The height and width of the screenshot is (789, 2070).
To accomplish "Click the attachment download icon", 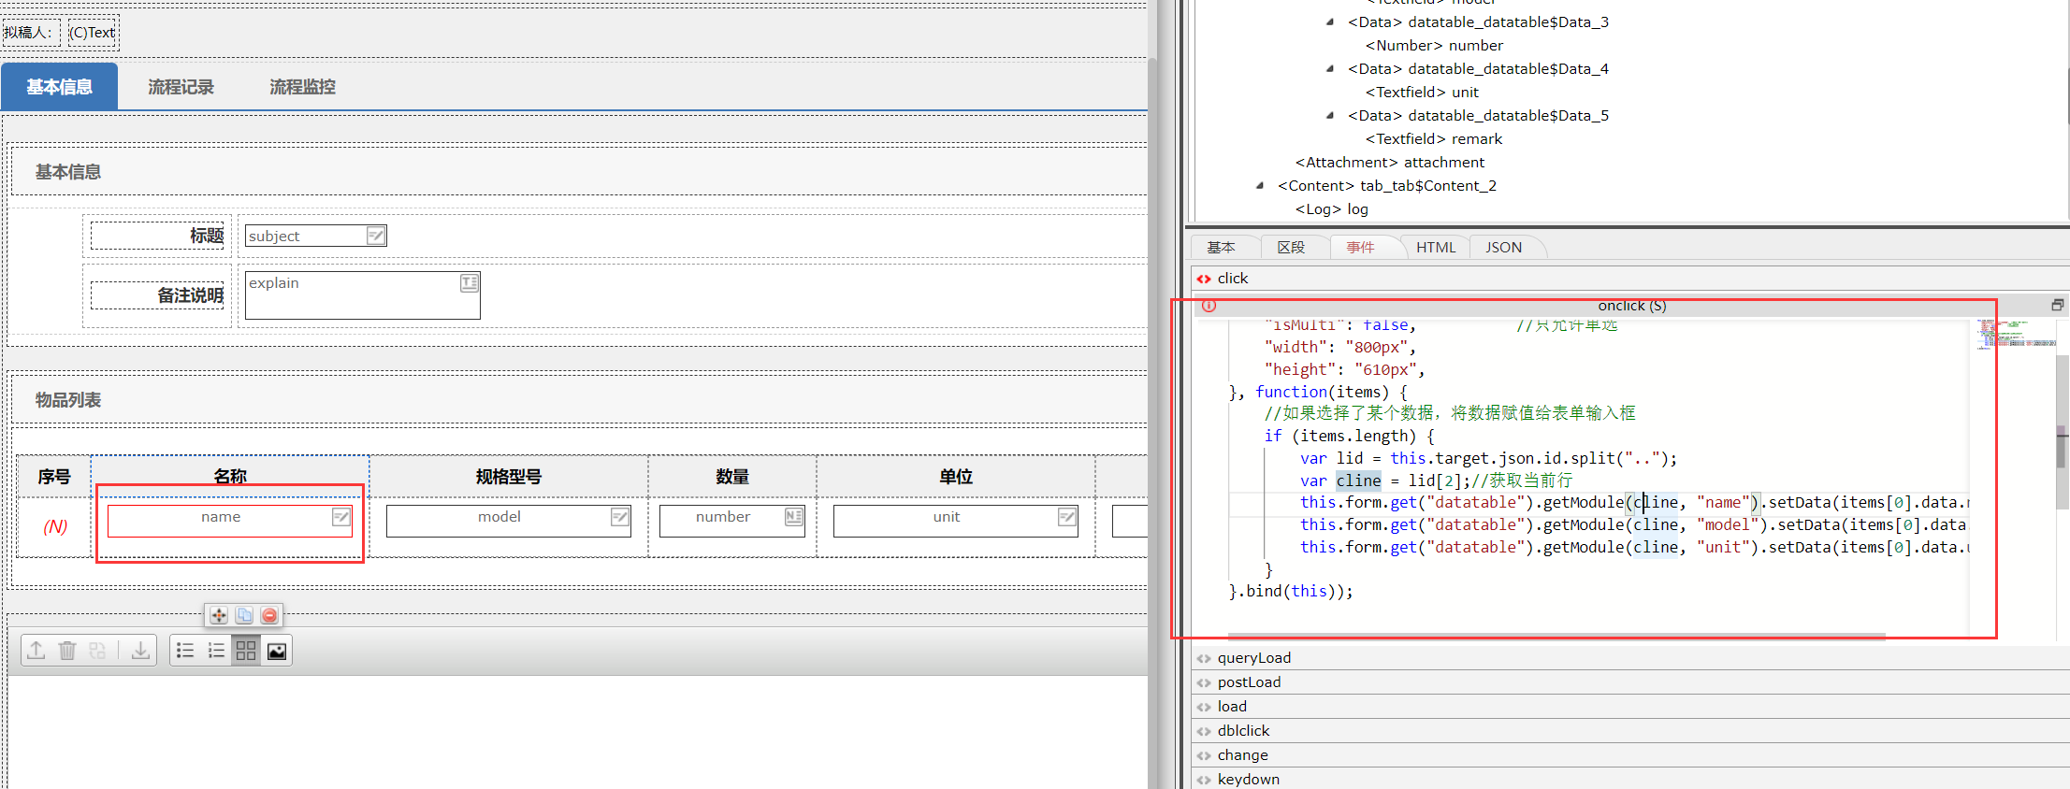I will coord(140,651).
